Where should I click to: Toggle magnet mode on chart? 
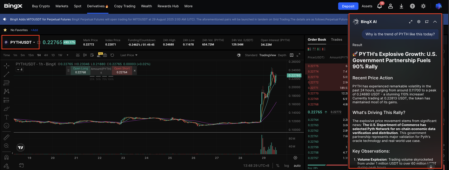coord(6,157)
